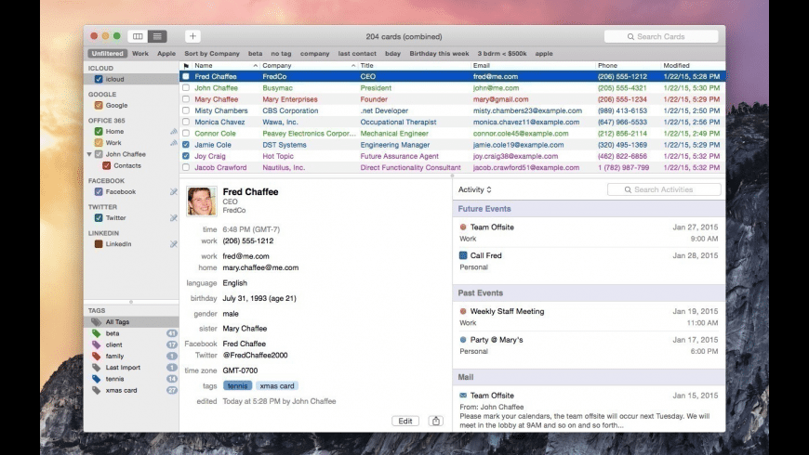Select the last contact filter
Image resolution: width=809 pixels, height=455 pixels.
(x=357, y=54)
